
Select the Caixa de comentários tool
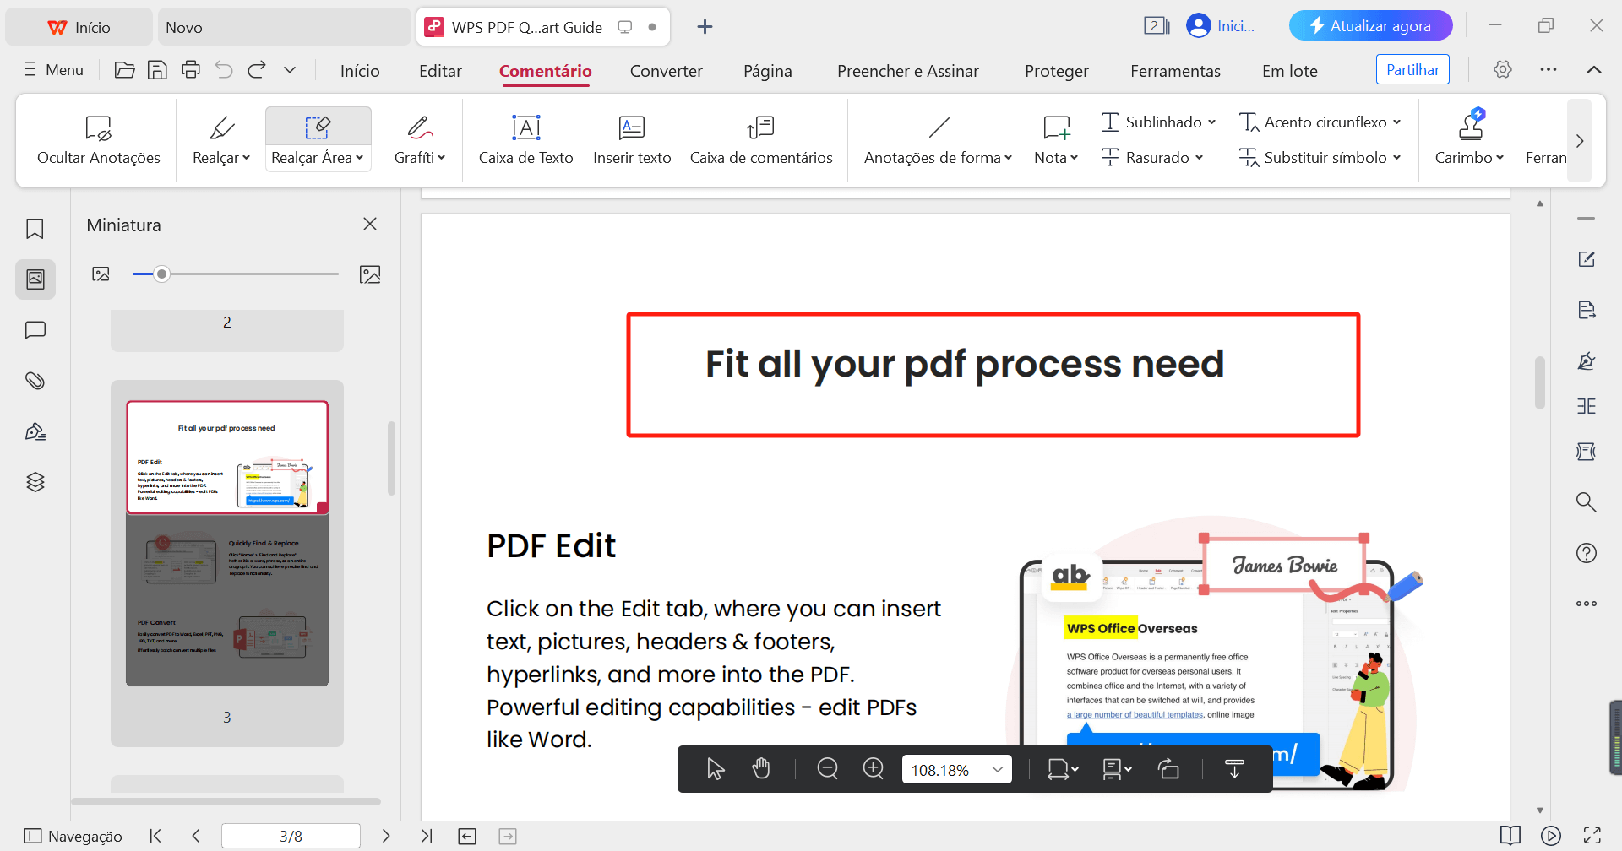tap(760, 139)
